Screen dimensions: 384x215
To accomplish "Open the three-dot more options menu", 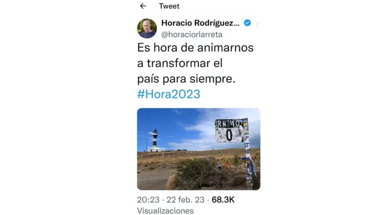I will pos(257,24).
